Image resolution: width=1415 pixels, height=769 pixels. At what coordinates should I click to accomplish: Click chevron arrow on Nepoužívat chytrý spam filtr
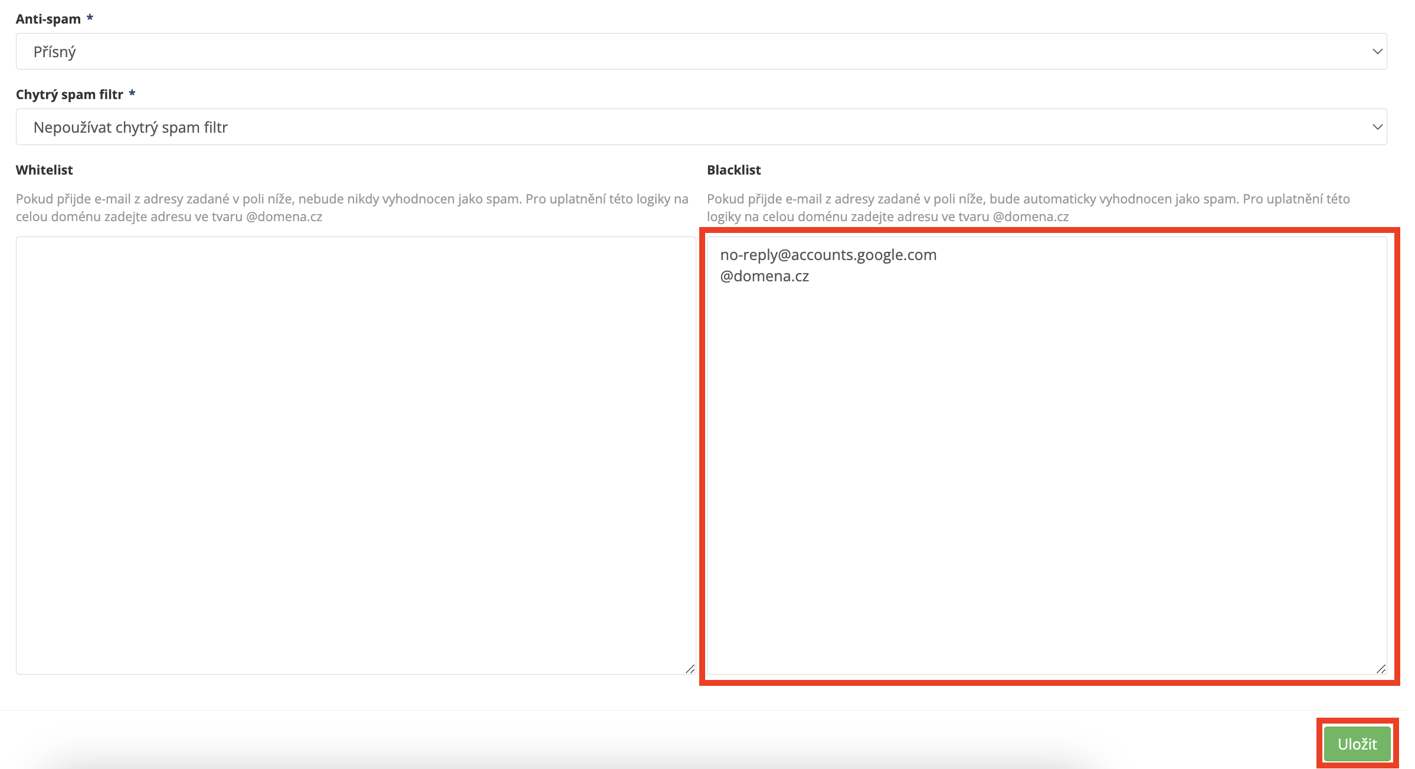coord(1377,127)
